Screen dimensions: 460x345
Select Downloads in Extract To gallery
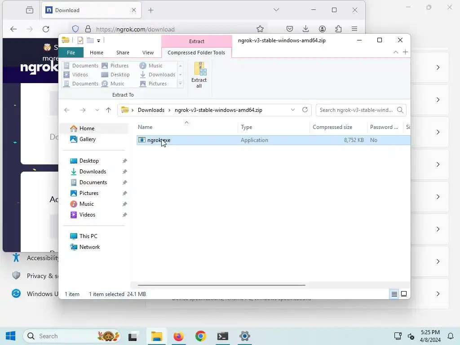click(158, 75)
